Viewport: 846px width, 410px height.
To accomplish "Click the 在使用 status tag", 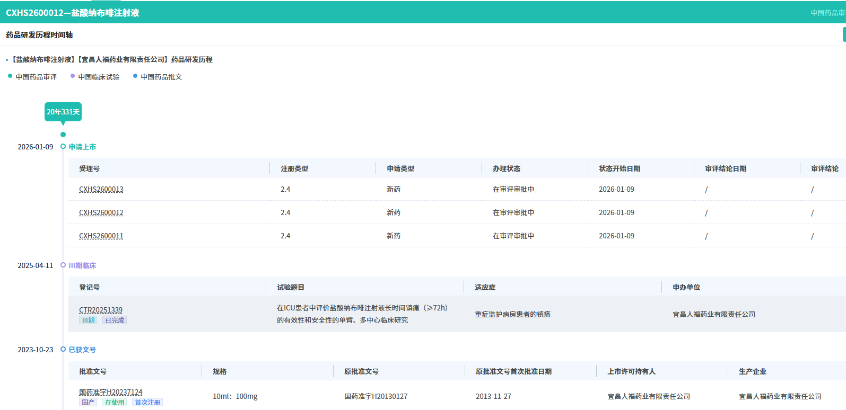I will (x=115, y=403).
